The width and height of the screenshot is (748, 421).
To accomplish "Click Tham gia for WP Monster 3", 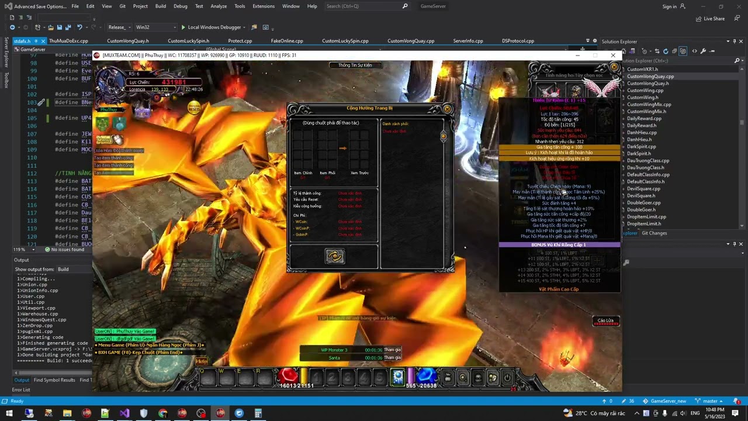I will [x=392, y=350].
